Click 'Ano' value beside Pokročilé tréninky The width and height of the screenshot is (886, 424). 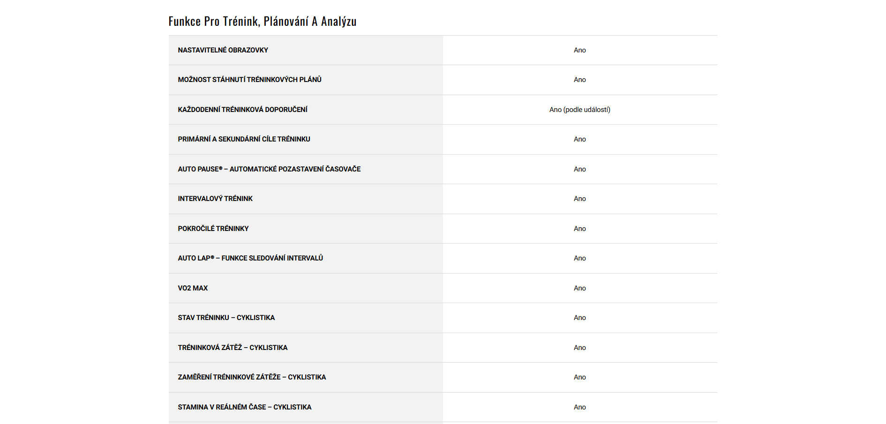click(x=579, y=229)
